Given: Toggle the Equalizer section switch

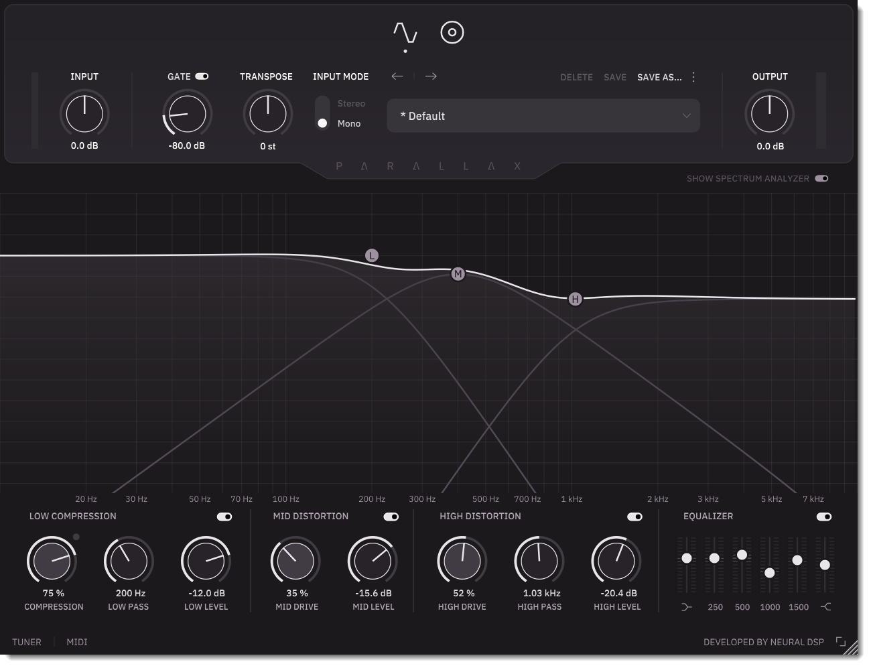Looking at the screenshot, I should [x=824, y=517].
